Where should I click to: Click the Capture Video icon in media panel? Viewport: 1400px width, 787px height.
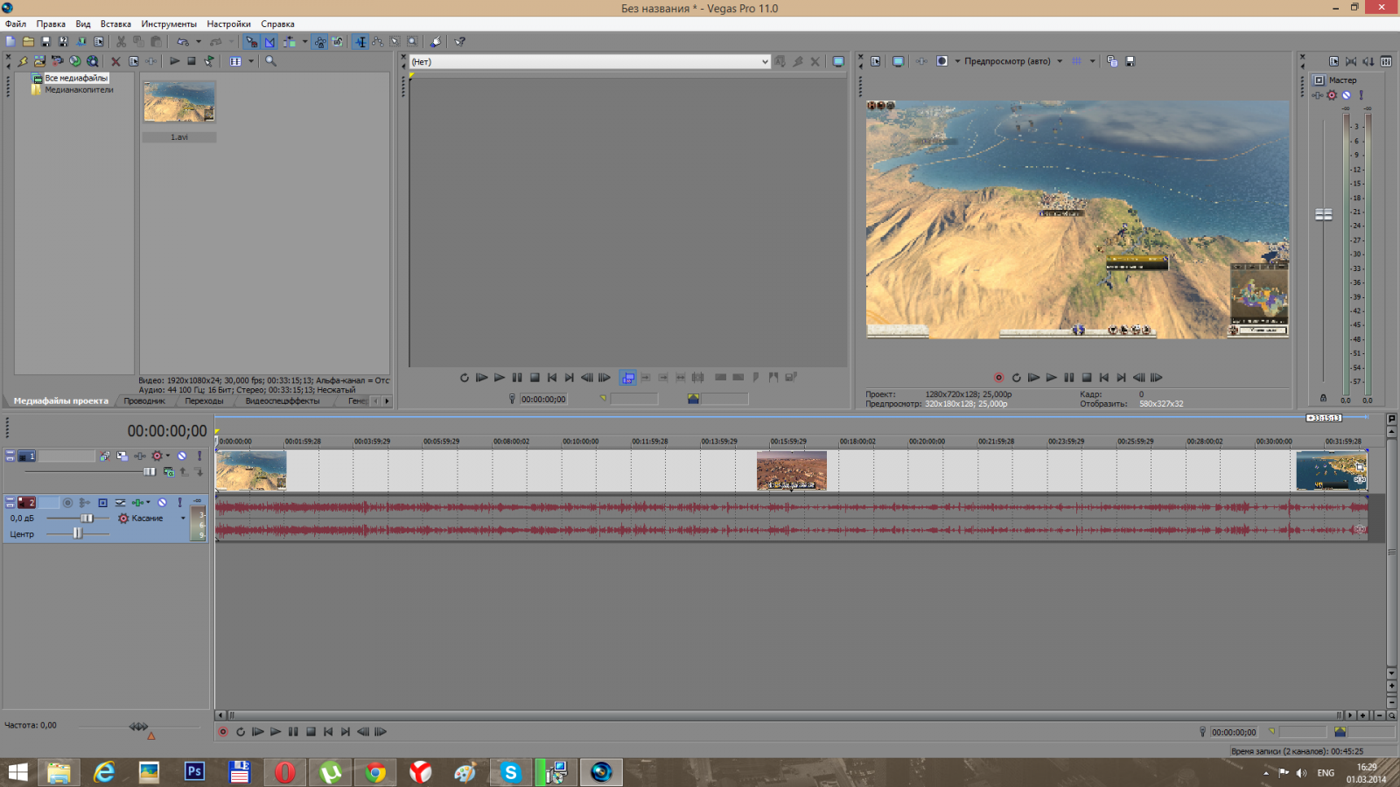[57, 61]
